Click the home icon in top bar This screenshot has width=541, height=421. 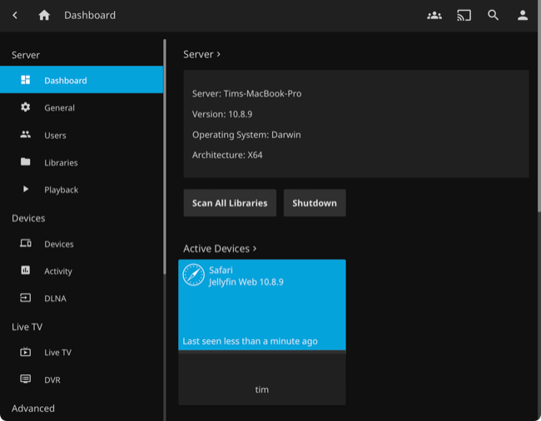(x=44, y=15)
